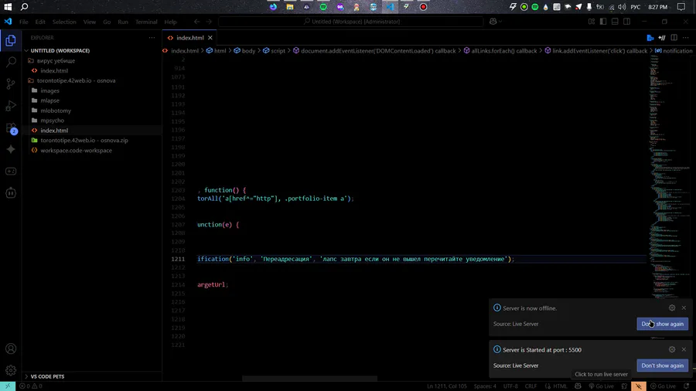
Task: Open the sparkle AI assistant view
Action: (x=11, y=149)
